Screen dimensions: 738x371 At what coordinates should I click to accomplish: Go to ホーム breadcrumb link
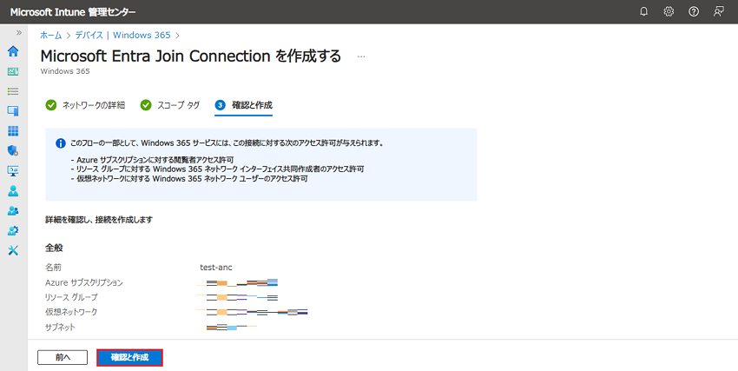pos(51,36)
